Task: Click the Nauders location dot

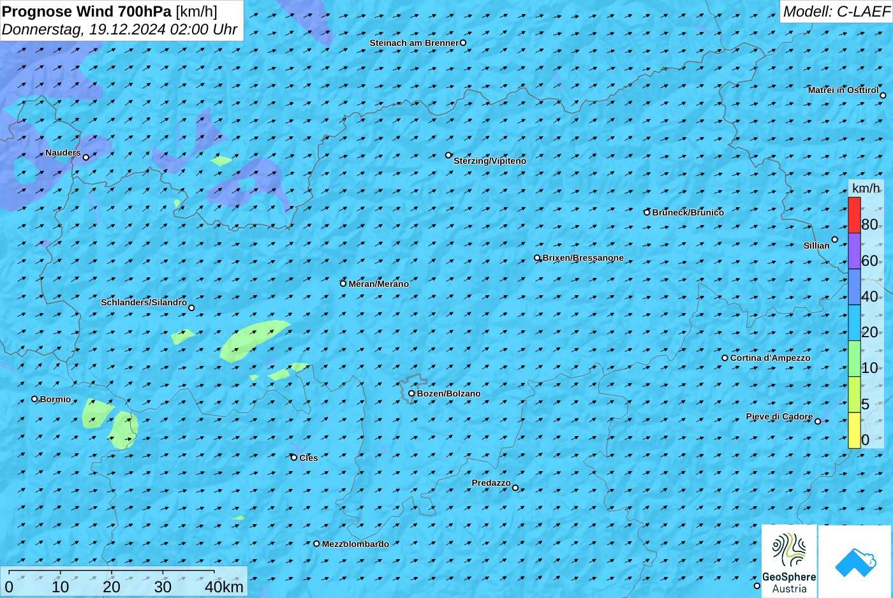Action: tap(86, 157)
